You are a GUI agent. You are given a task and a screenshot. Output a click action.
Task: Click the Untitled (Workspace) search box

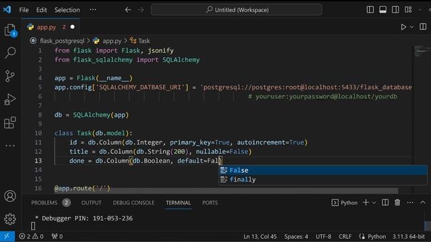point(236,10)
